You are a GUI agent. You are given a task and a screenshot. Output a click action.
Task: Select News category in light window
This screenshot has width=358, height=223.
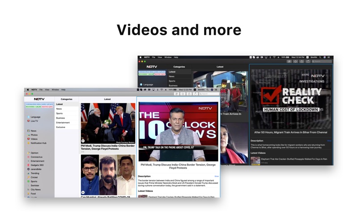67,109
